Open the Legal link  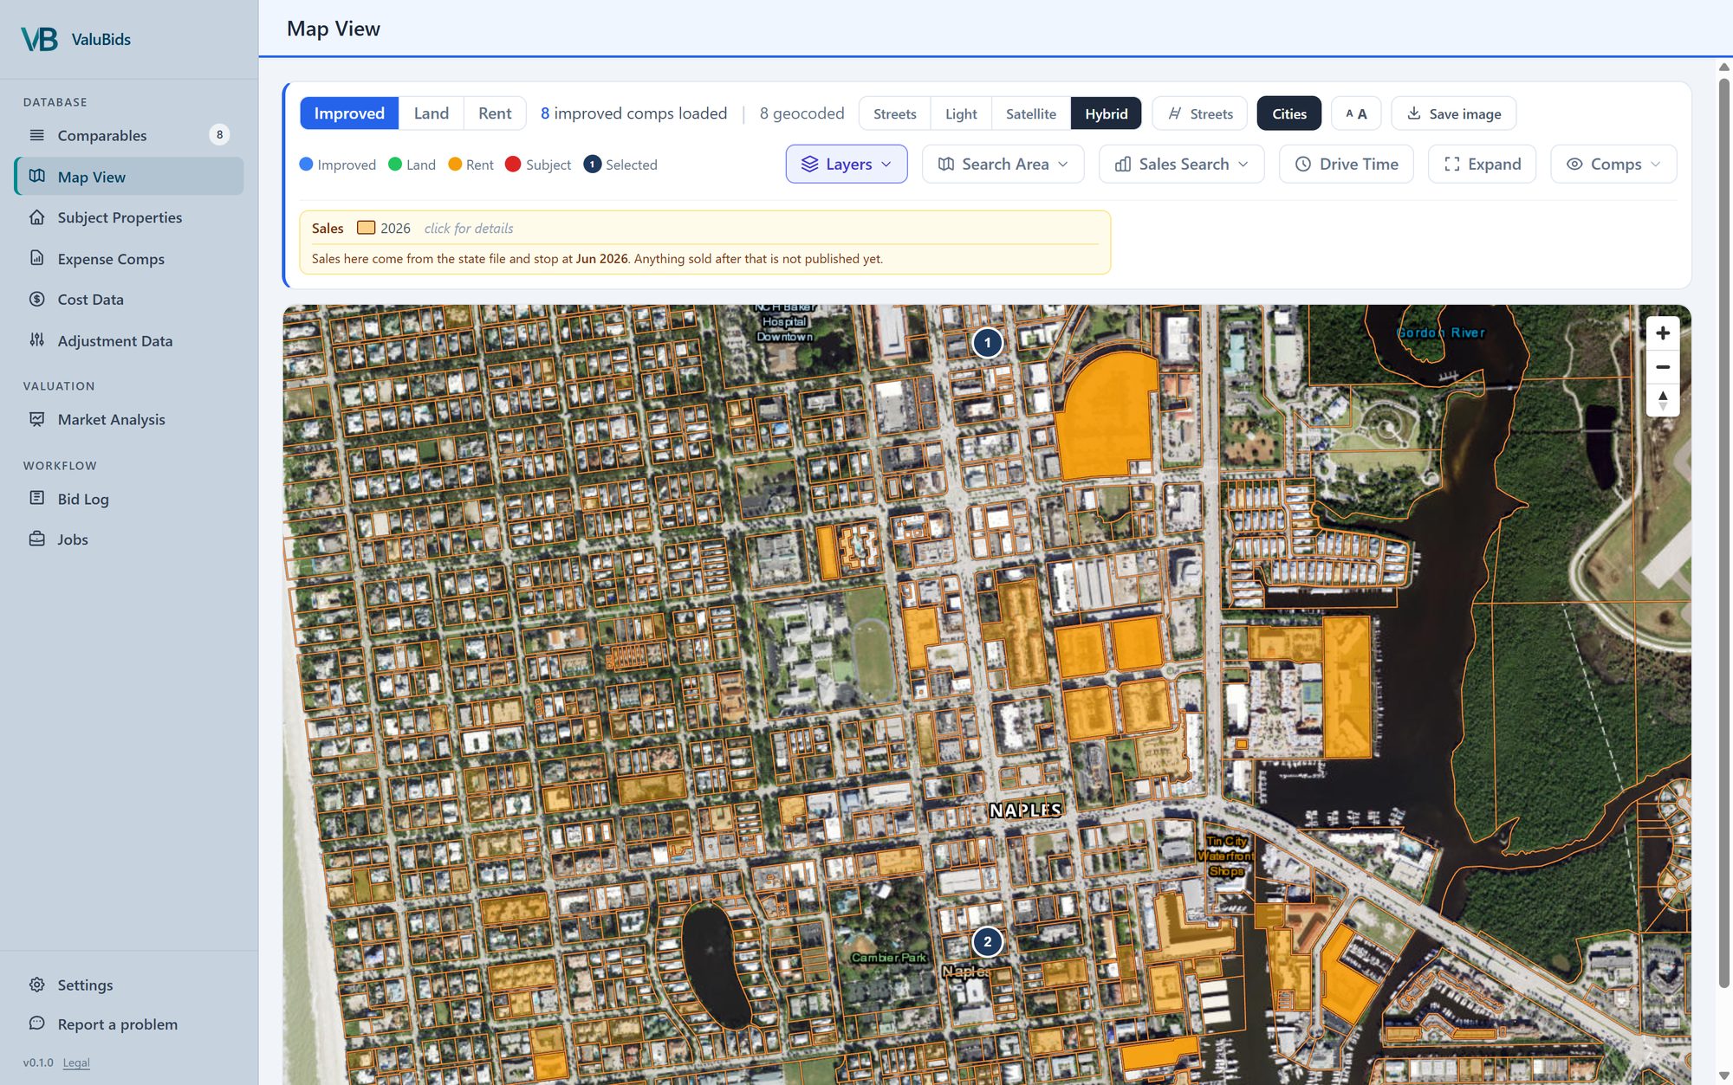(x=76, y=1062)
